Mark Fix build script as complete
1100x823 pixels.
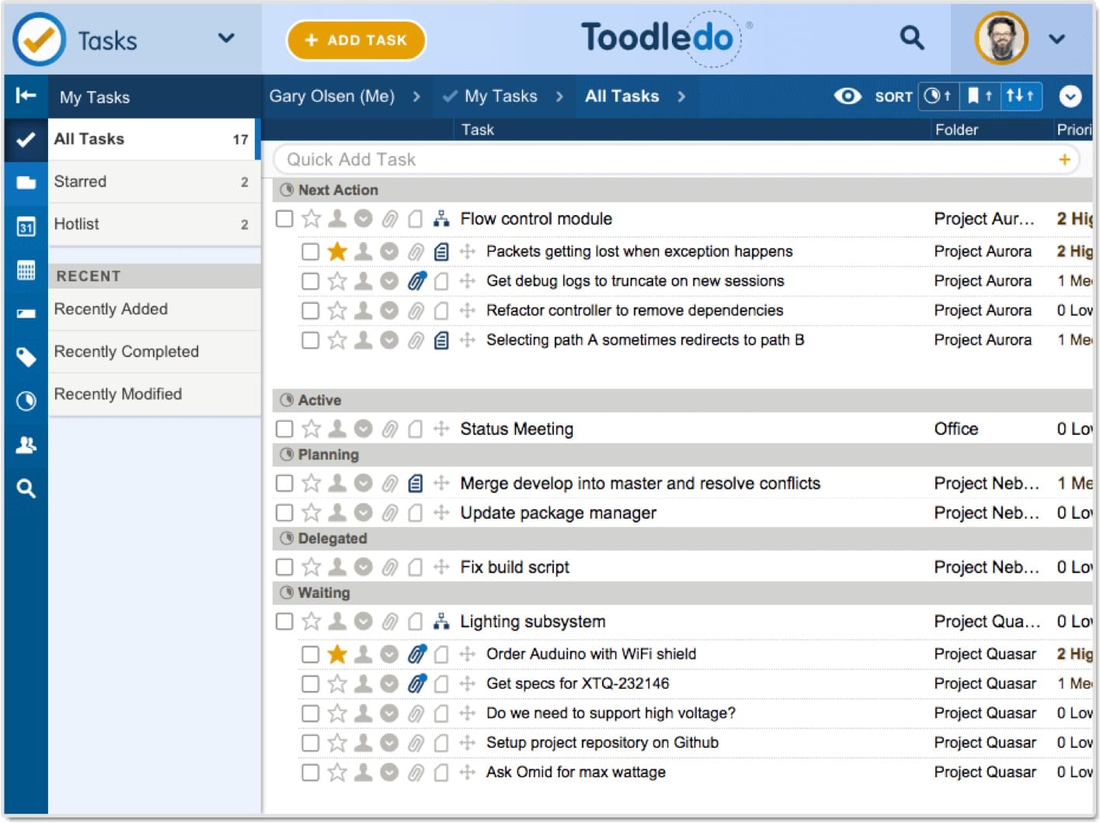pos(284,568)
